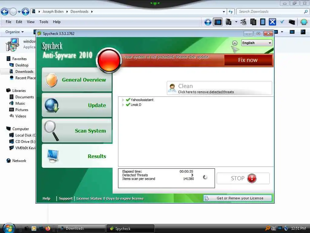Click the clock showing 12:51 PM
This screenshot has height=233, width=310.
(298, 228)
